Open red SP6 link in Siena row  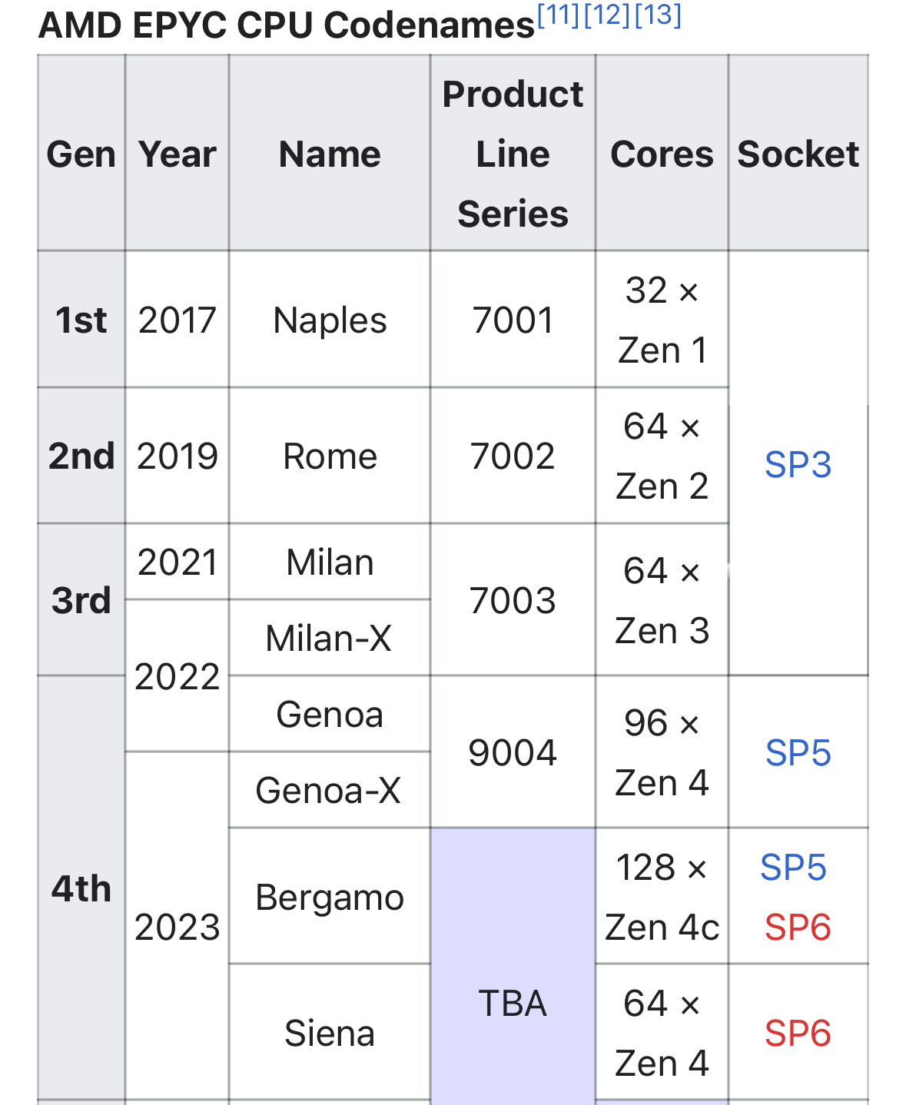click(x=798, y=1034)
